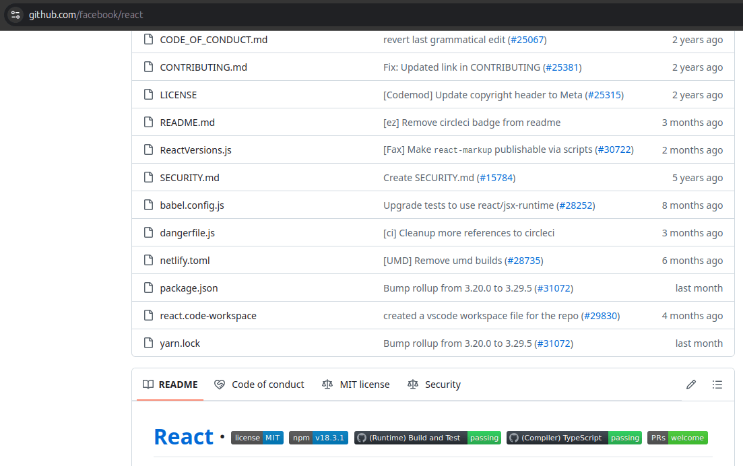
Task: Open commit 'Upgrade tests to use react/jsx-runtime'
Action: click(468, 205)
